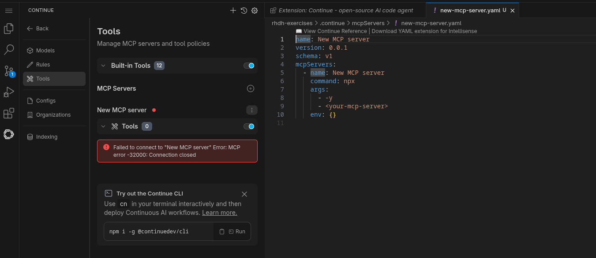This screenshot has width=596, height=258.
Task: Click the error icon in connection failure message
Action: pyautogui.click(x=106, y=147)
